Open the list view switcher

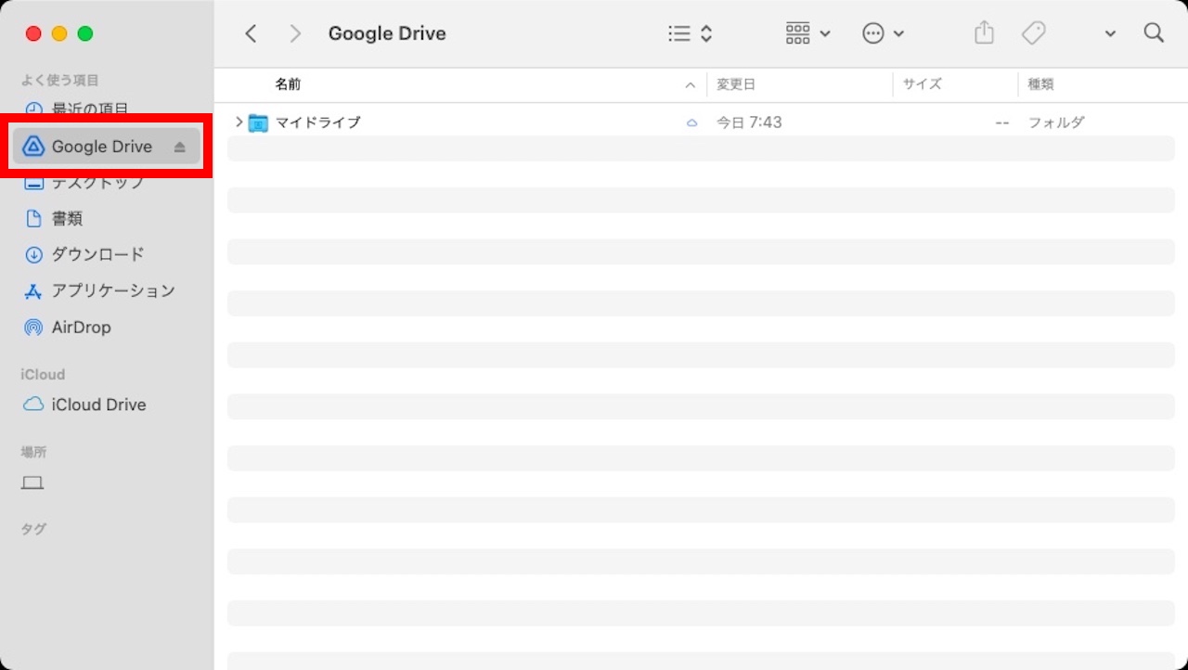coord(690,33)
